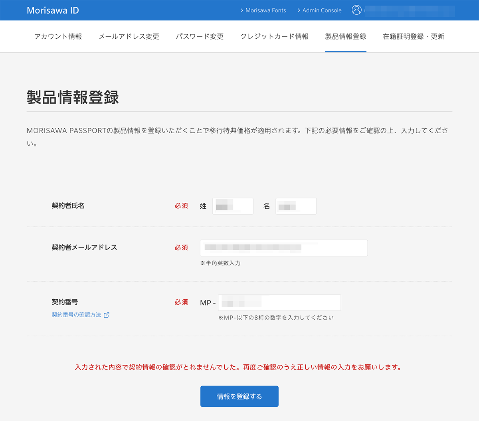Switch to the アカウント情報 tab
This screenshot has width=479, height=421.
[x=58, y=36]
